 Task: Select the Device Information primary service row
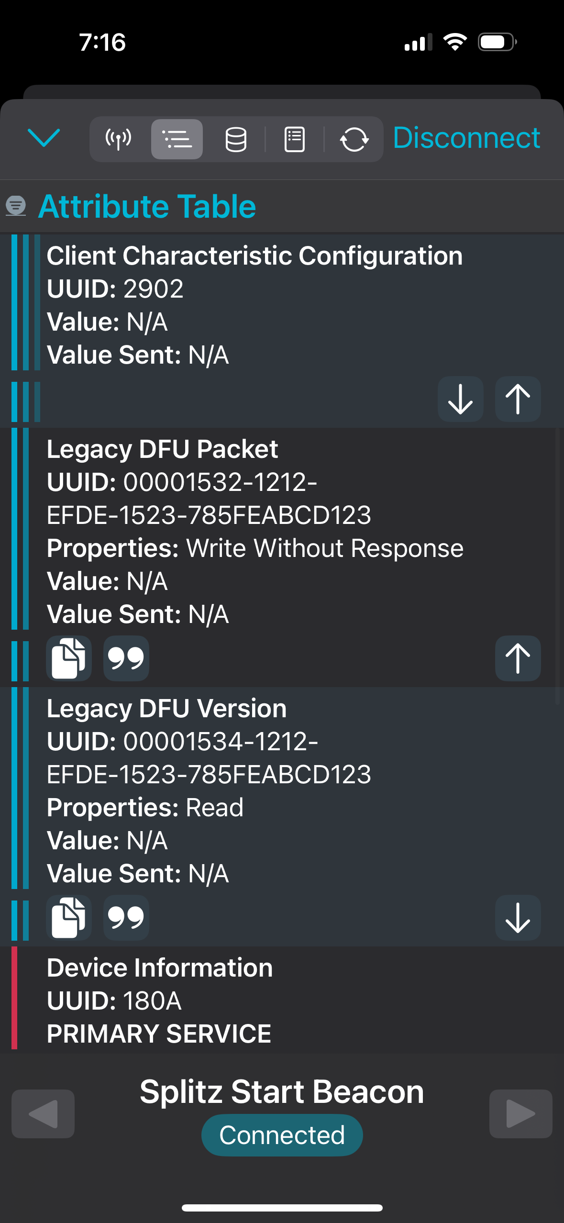click(282, 1000)
